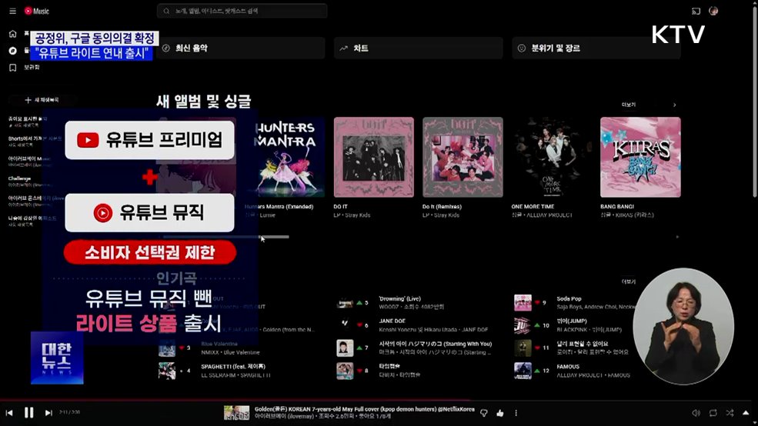Open the DO IT album cover by Stray Kids
The height and width of the screenshot is (426, 758).
[374, 157]
